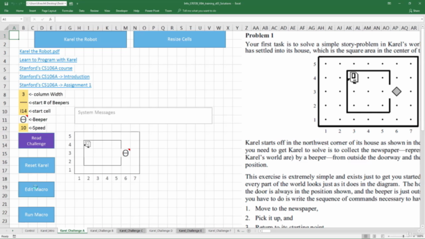Viewport: 425px width, 239px height.
Task: Click the Enter checkmark icon in formula bar
Action: pyautogui.click(x=42, y=19)
